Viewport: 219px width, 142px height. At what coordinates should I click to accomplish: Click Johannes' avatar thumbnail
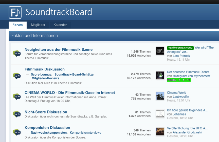point(160,113)
